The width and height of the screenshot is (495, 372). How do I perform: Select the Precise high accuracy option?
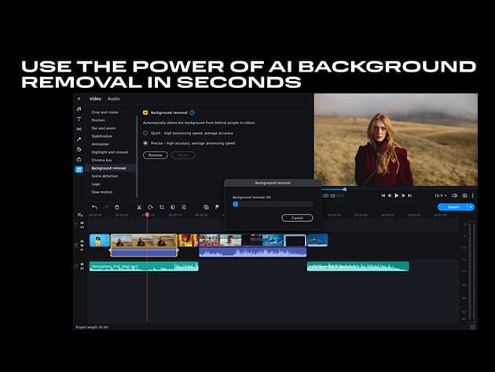tap(145, 143)
